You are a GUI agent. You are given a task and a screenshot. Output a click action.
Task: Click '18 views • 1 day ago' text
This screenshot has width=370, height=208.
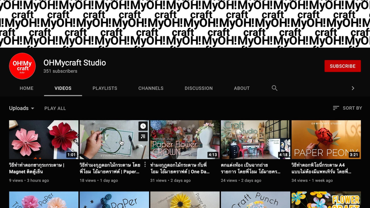pos(99,180)
